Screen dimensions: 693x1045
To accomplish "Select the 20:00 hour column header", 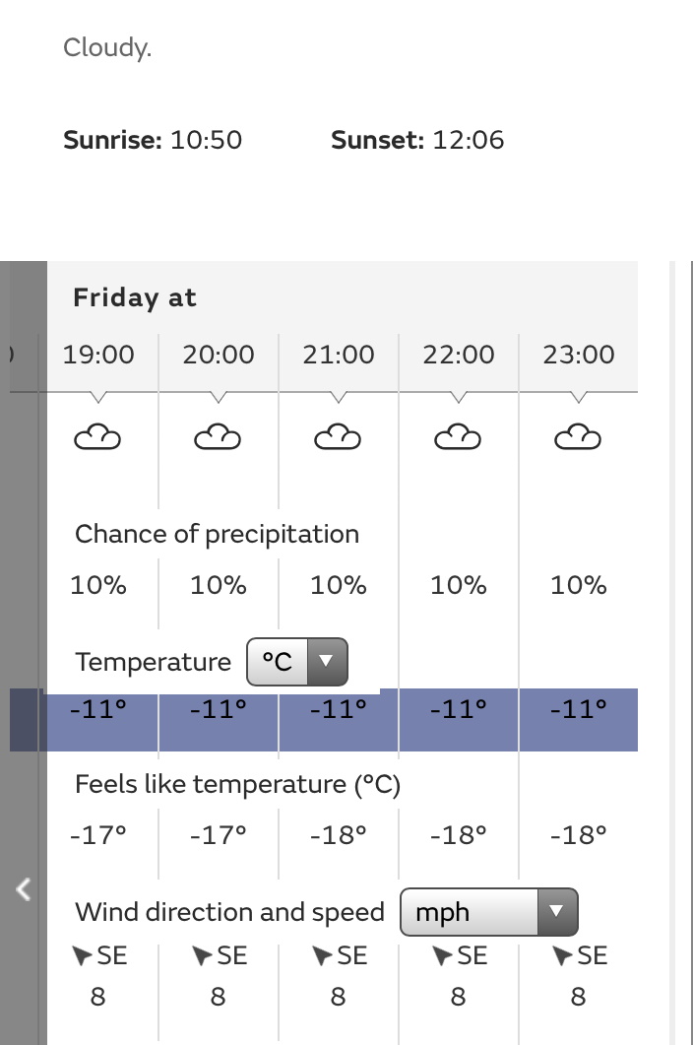I will [218, 355].
